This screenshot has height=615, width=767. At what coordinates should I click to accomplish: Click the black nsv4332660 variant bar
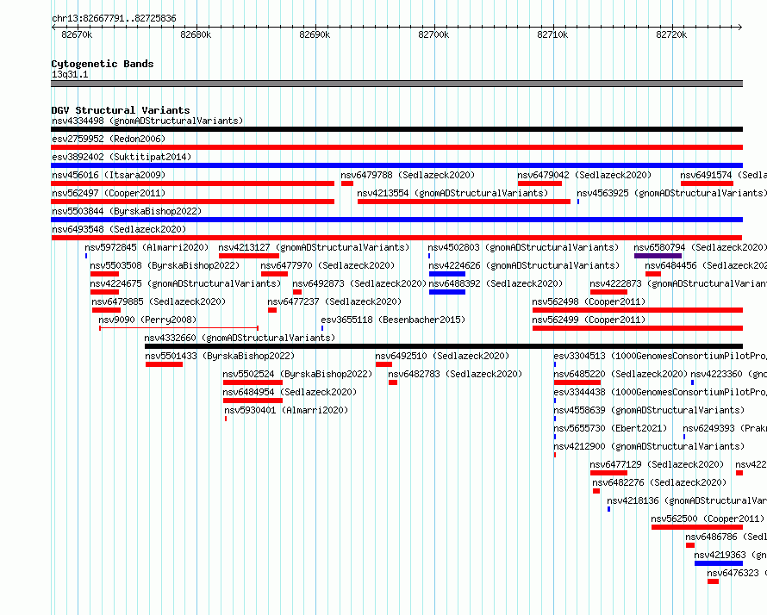click(x=444, y=346)
